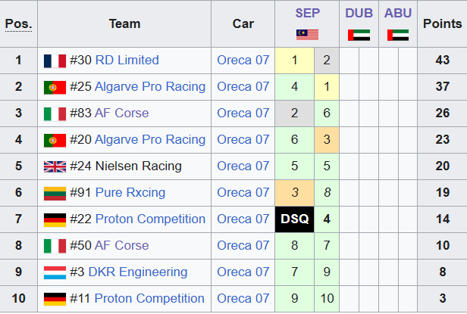Click #50 AF Corse's 10 points value
Image resolution: width=467 pixels, height=314 pixels.
442,245
